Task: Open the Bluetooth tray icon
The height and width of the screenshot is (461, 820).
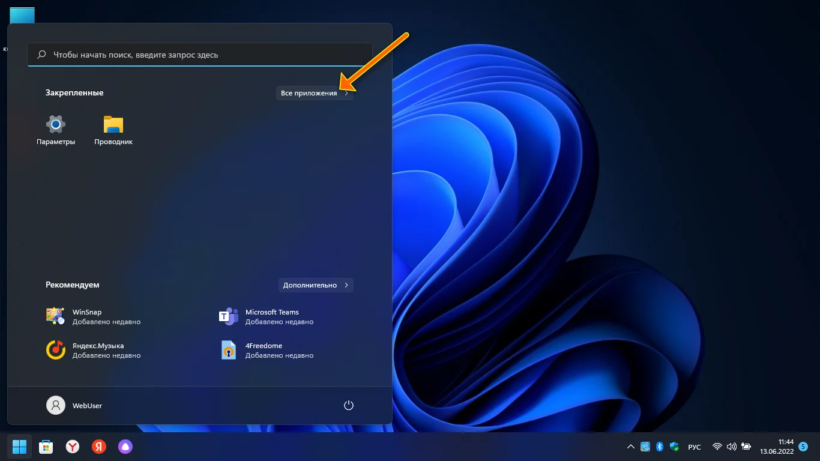Action: coord(659,447)
